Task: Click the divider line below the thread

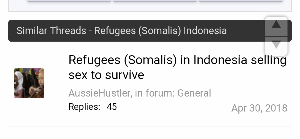Action: click(x=150, y=126)
